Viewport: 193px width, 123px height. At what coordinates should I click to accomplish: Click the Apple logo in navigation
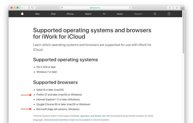click(22, 14)
